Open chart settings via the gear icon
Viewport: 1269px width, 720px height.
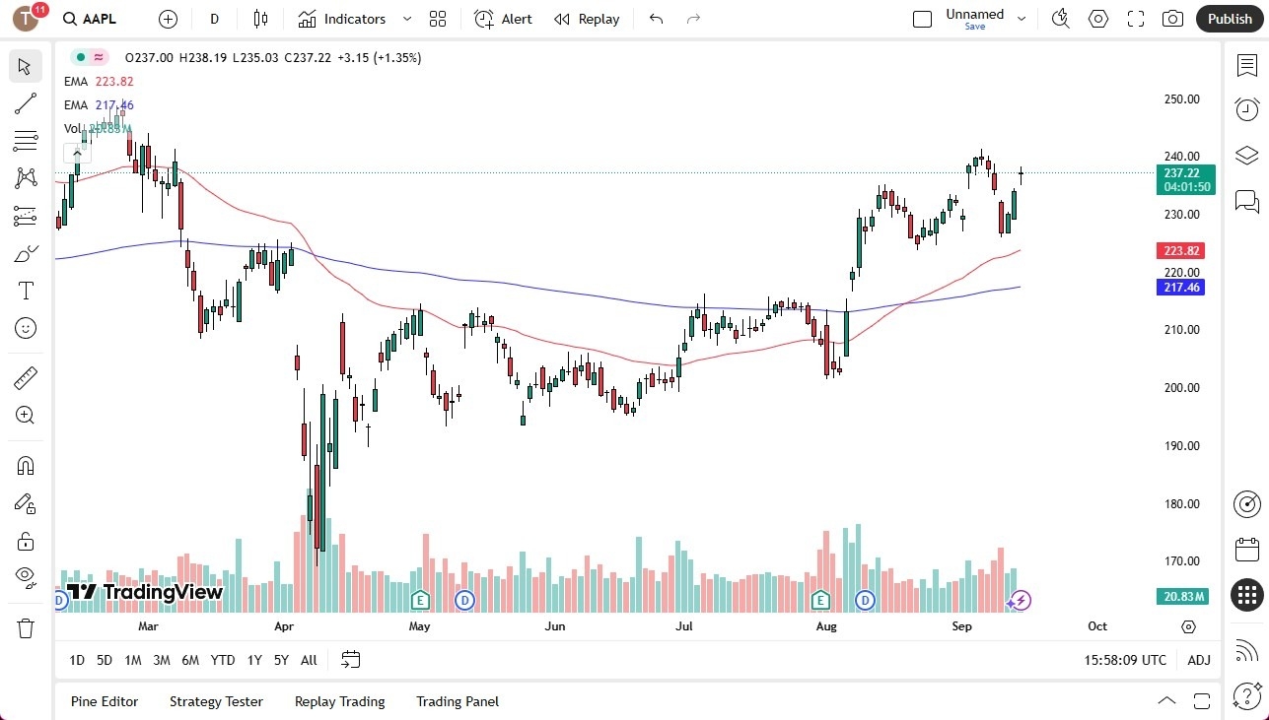coord(1097,19)
